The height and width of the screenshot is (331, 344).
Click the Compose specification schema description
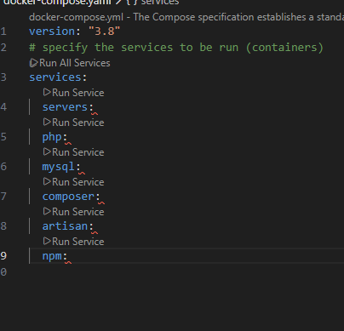click(x=186, y=17)
